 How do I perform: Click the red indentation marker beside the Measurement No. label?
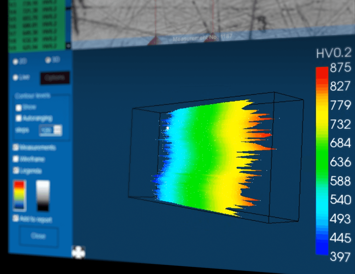click(155, 41)
